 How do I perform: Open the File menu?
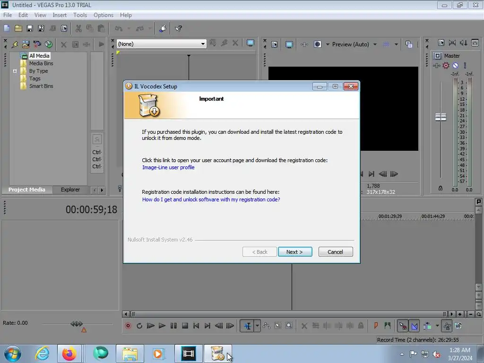[x=8, y=15]
